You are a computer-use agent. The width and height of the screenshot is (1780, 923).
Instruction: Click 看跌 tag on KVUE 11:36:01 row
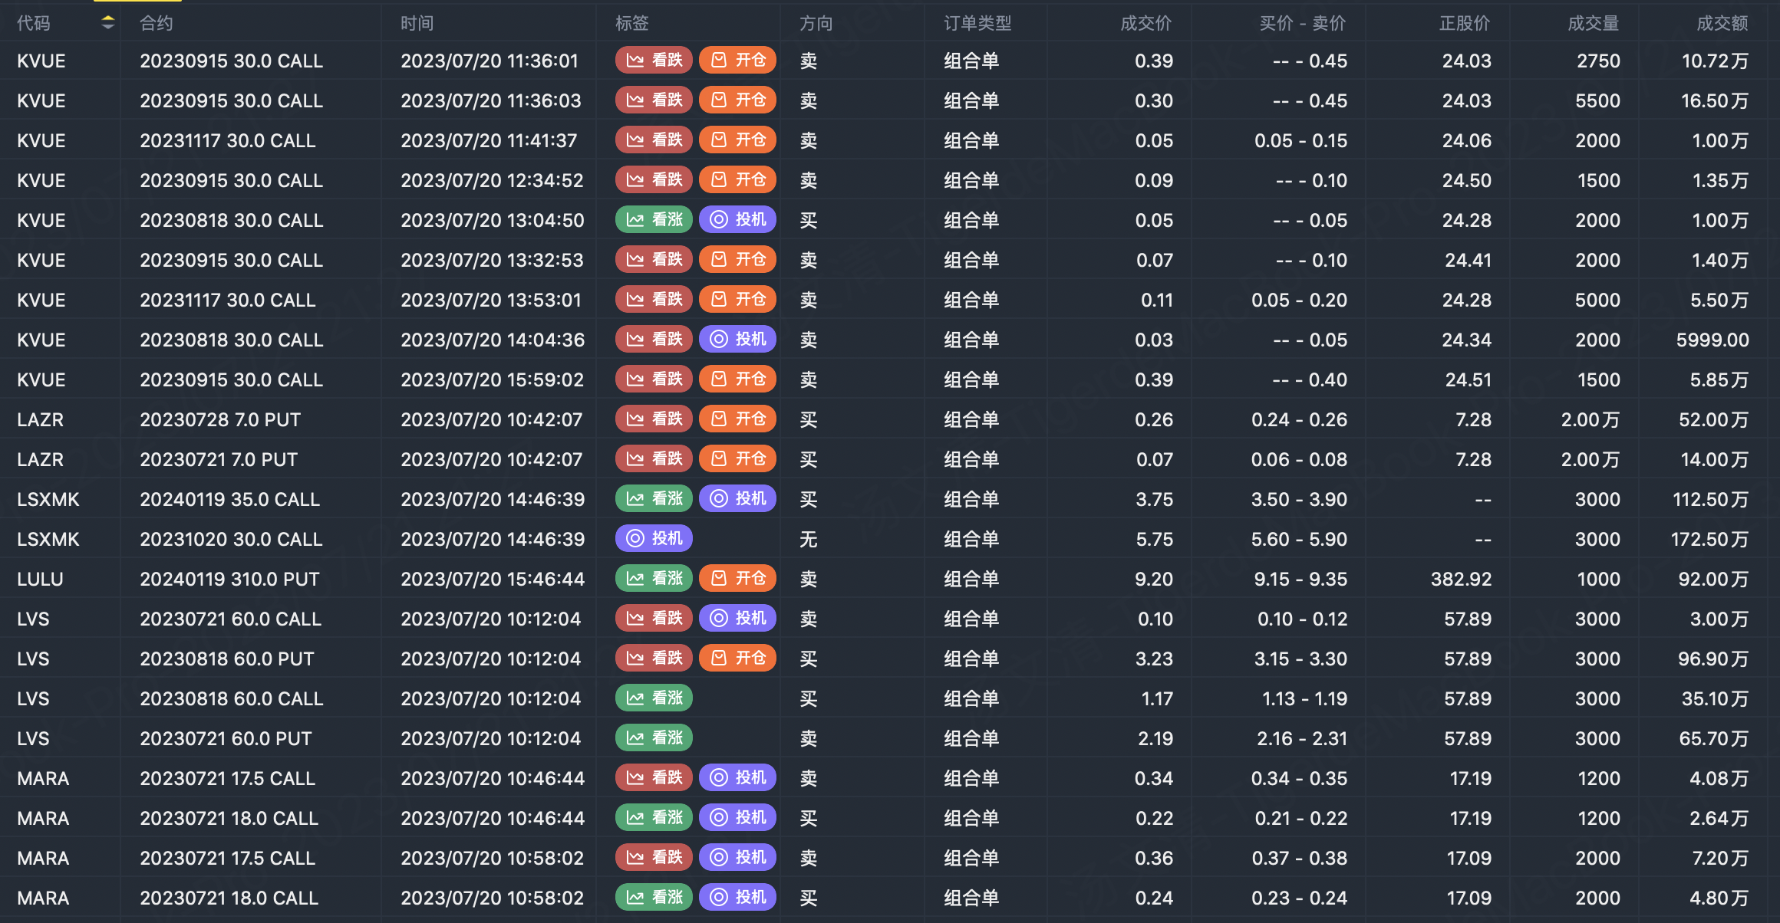click(x=654, y=61)
